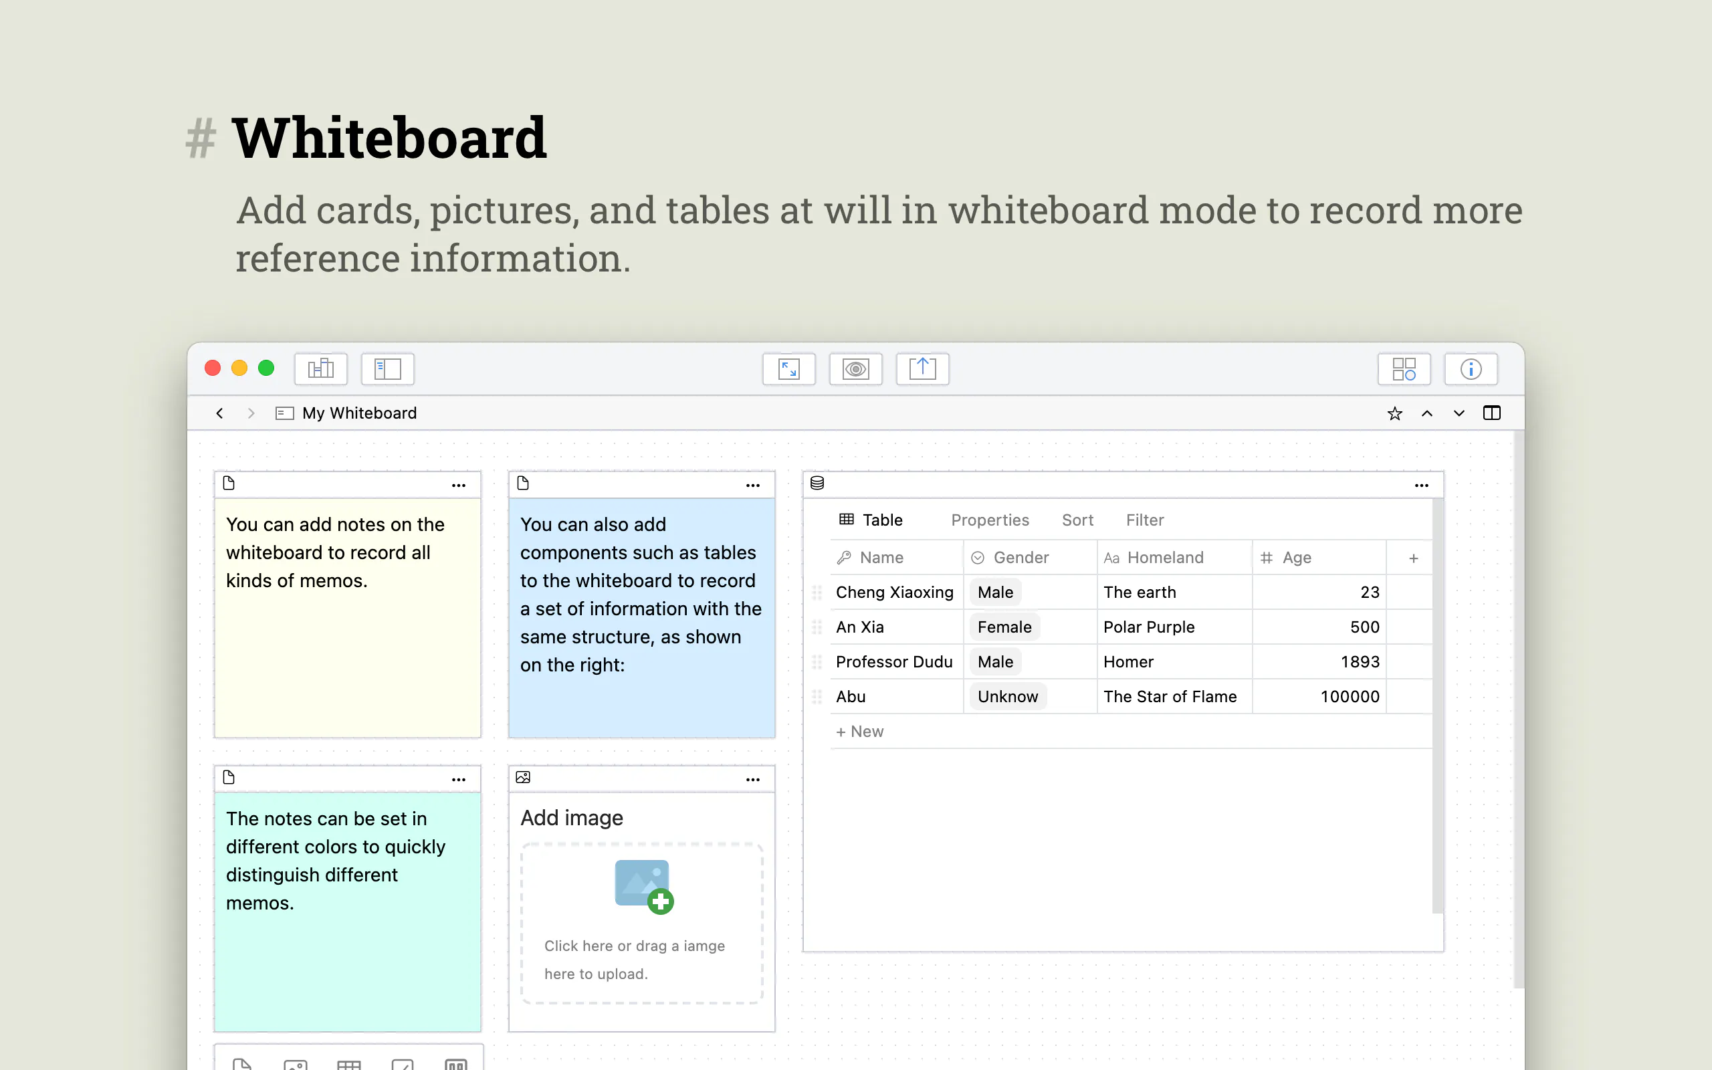Viewport: 1712px width, 1070px height.
Task: Grab the row handle beside Professor Dudu
Action: click(x=817, y=661)
